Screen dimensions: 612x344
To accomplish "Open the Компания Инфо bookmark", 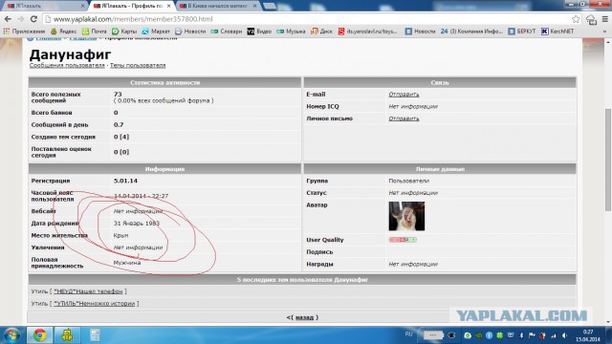I will (x=471, y=32).
